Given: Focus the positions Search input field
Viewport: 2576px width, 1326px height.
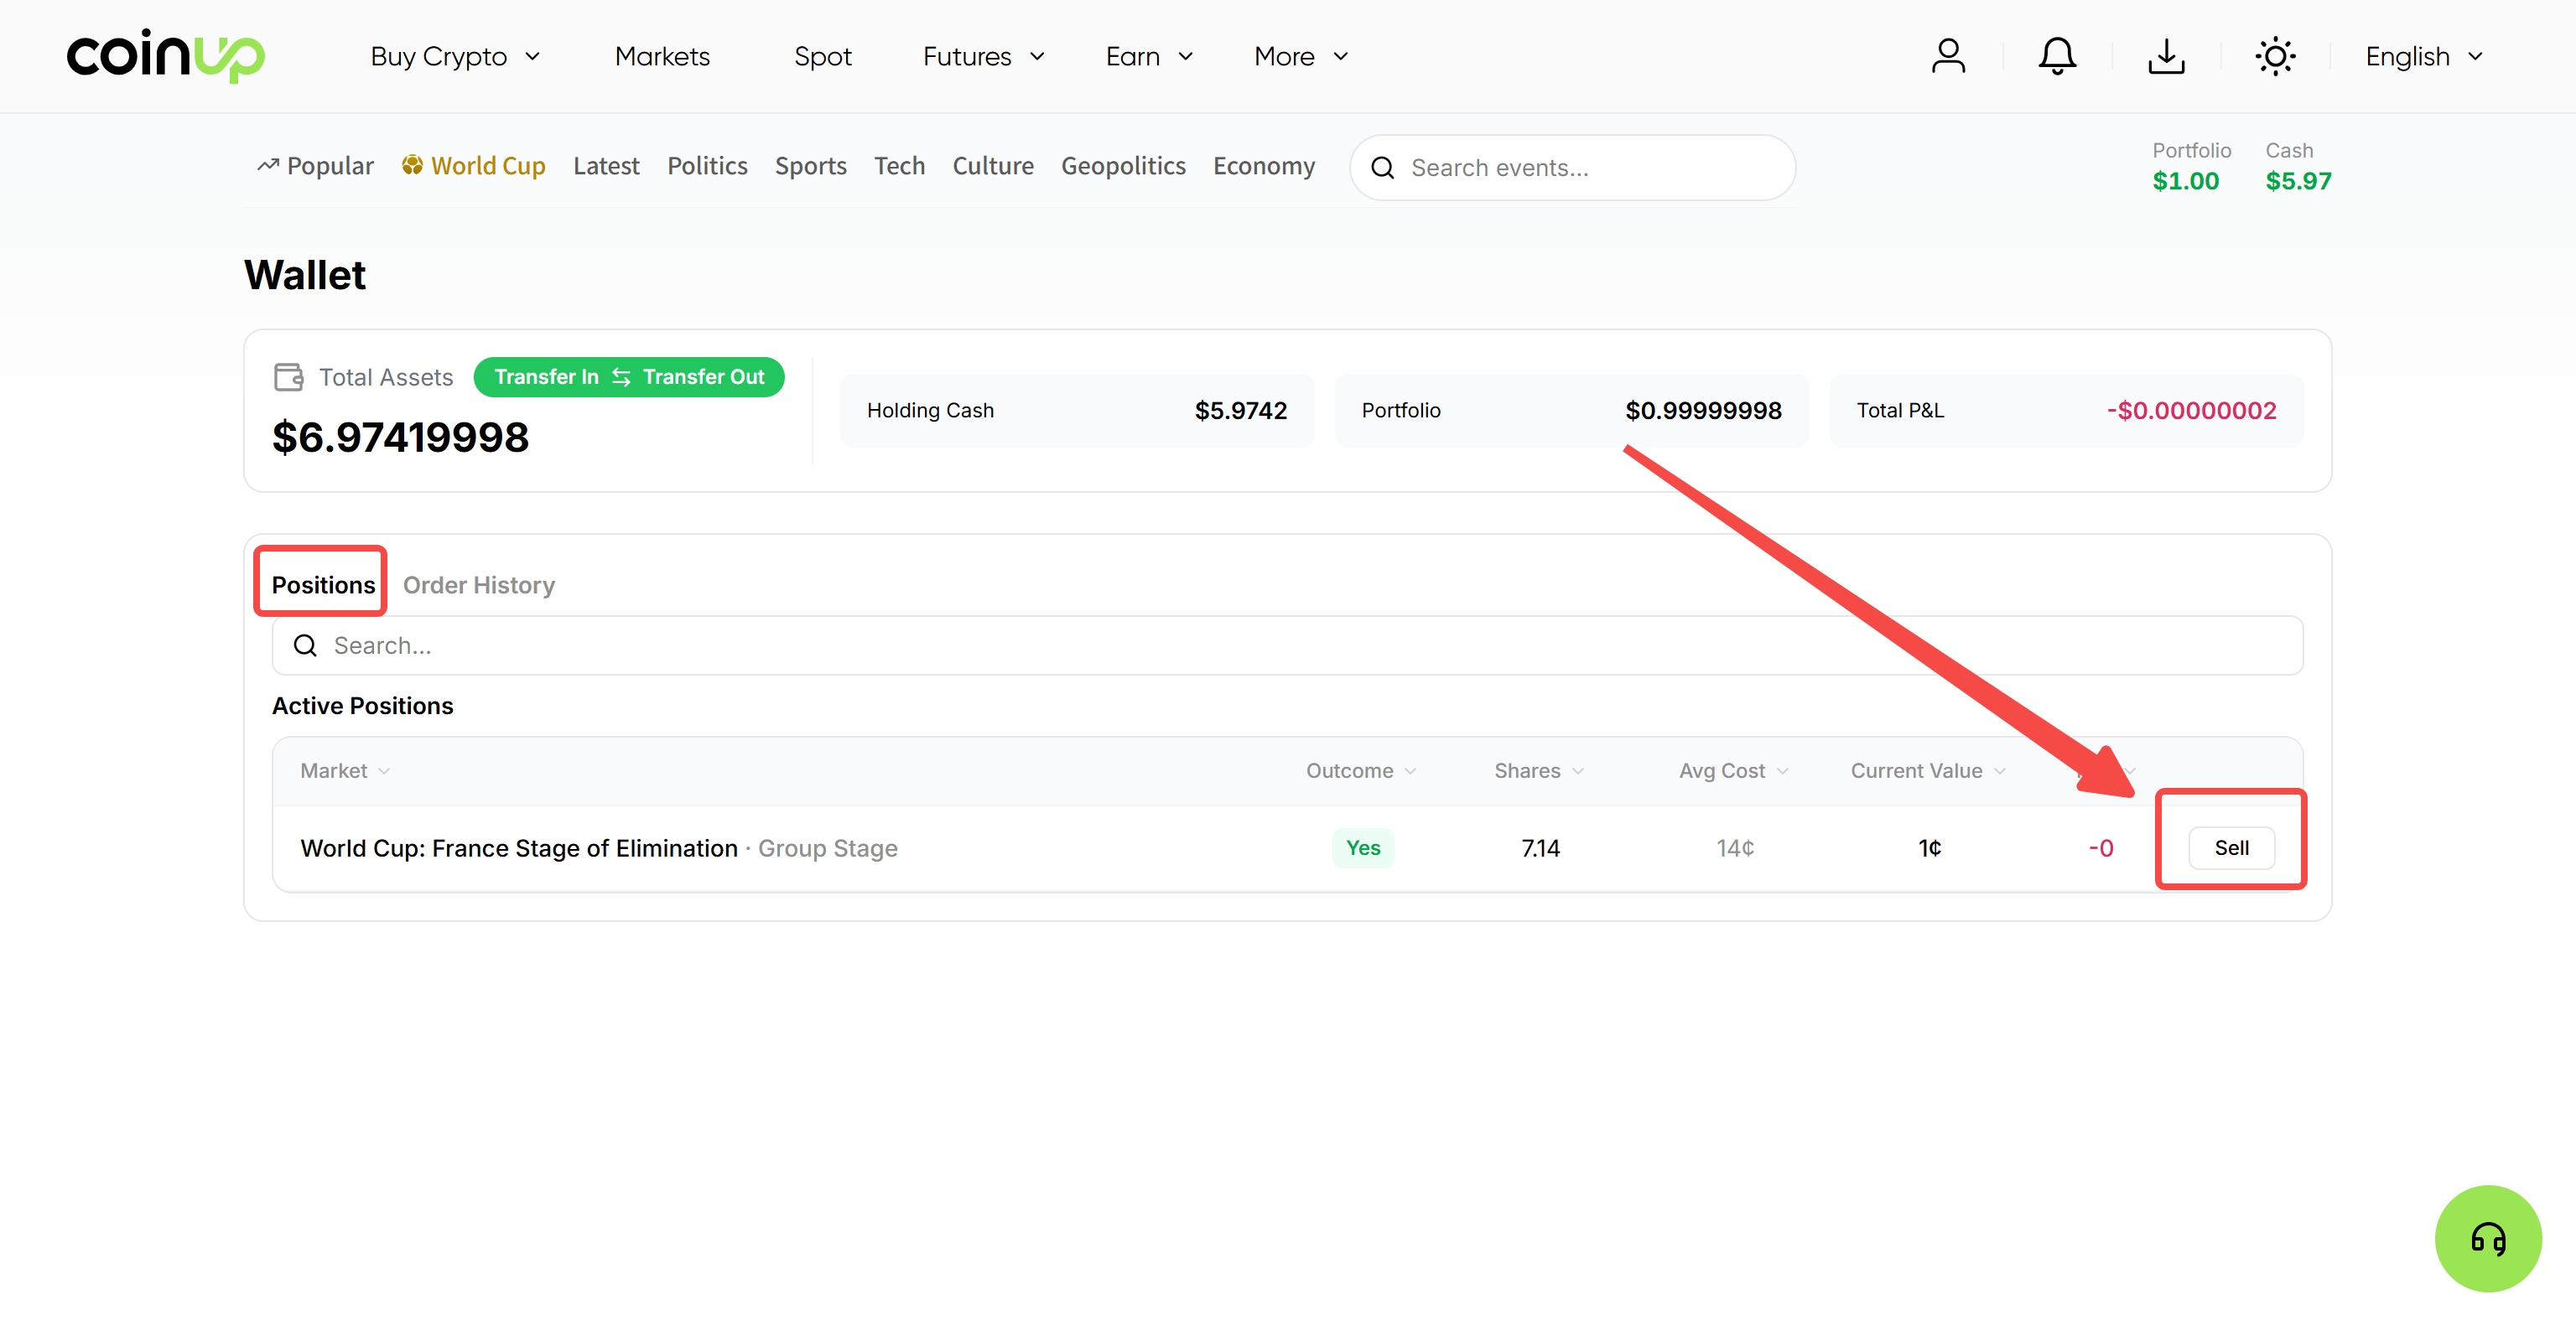Looking at the screenshot, I should pos(1287,645).
